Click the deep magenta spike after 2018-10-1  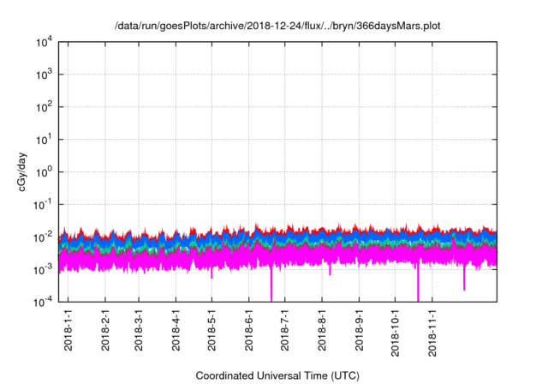[418, 287]
